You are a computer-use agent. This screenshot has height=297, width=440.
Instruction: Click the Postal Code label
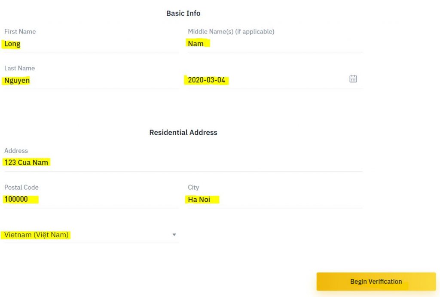pos(21,187)
